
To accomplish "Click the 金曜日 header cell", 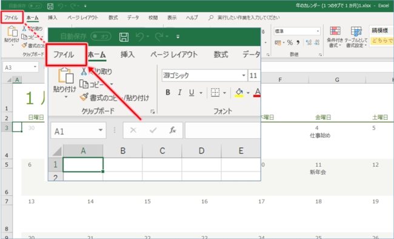I will pyautogui.click(x=323, y=117).
